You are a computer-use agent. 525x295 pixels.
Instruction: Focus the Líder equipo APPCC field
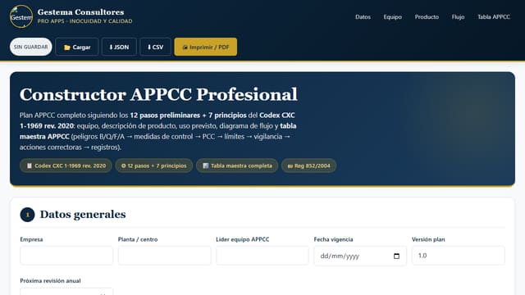pos(262,256)
